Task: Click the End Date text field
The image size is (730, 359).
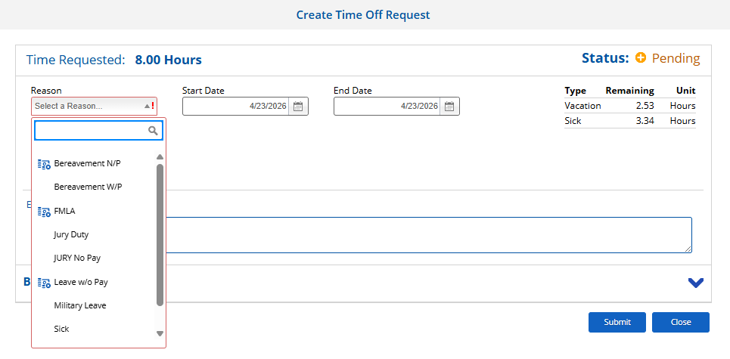Action: click(387, 107)
